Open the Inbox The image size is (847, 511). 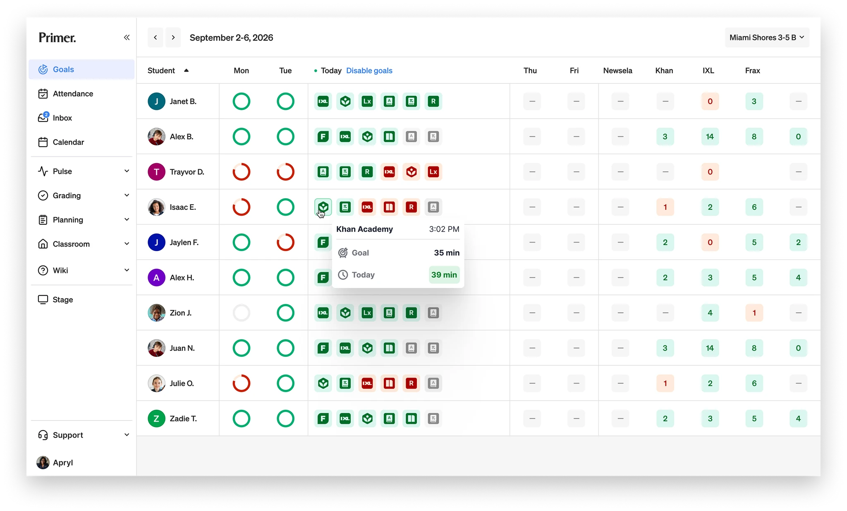81,118
